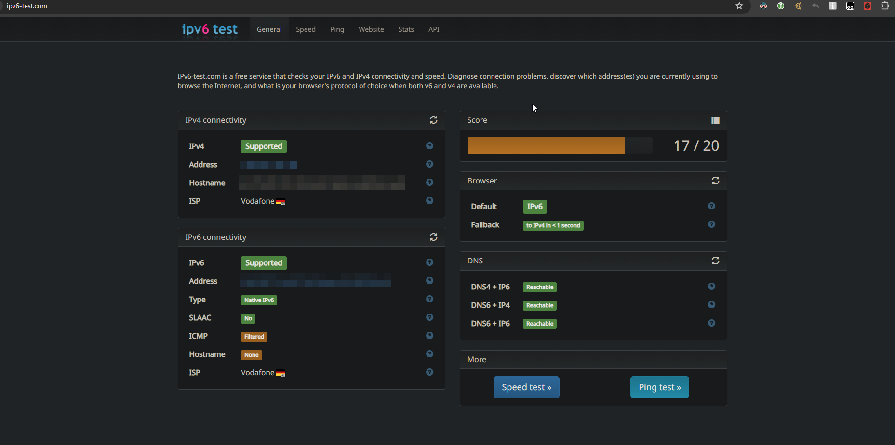Bookmark this page with the star icon
Image resolution: width=895 pixels, height=445 pixels.
tap(739, 6)
